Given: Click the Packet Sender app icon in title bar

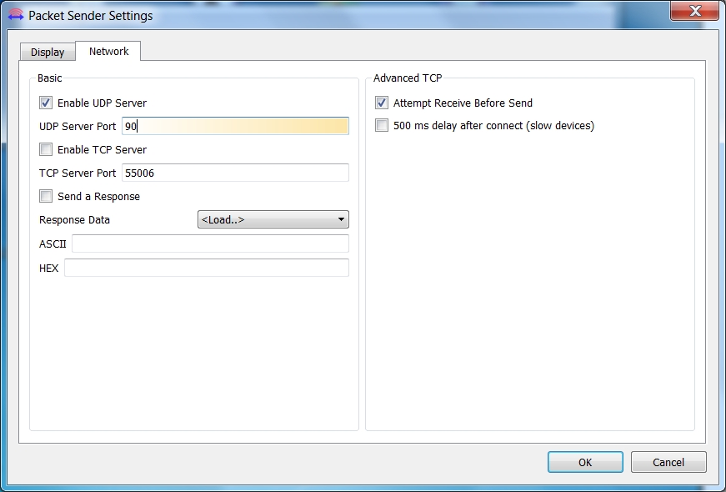Looking at the screenshot, I should tap(16, 15).
